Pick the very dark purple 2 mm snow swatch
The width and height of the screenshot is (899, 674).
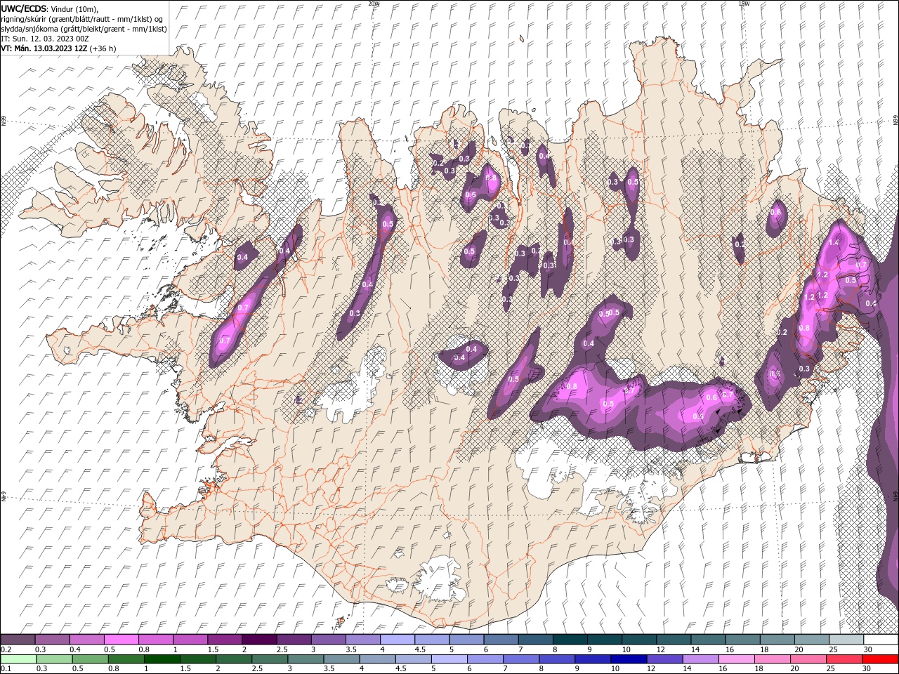tap(259, 640)
